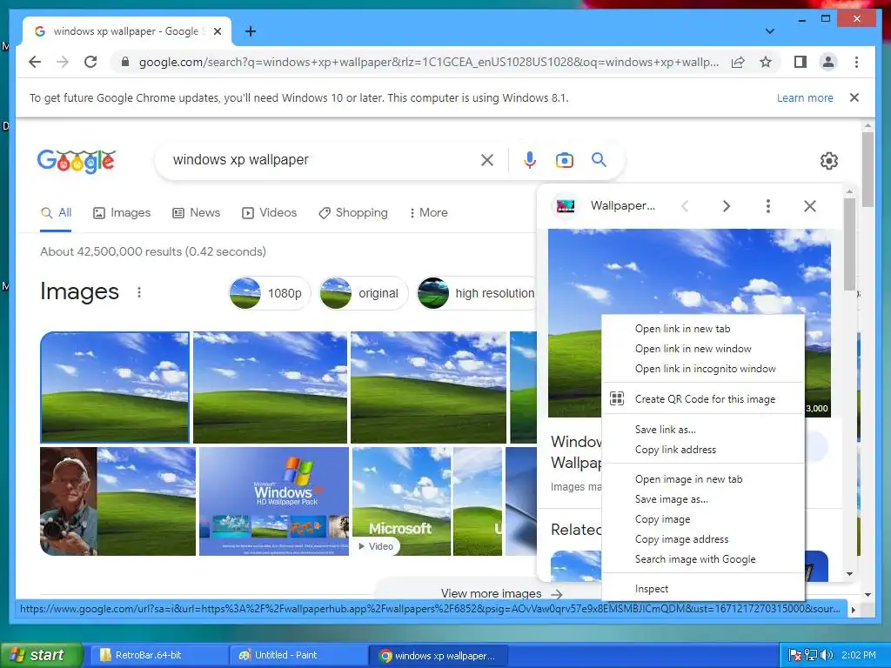The height and width of the screenshot is (668, 891).
Task: Switch to the Videos tab
Action: tap(270, 213)
